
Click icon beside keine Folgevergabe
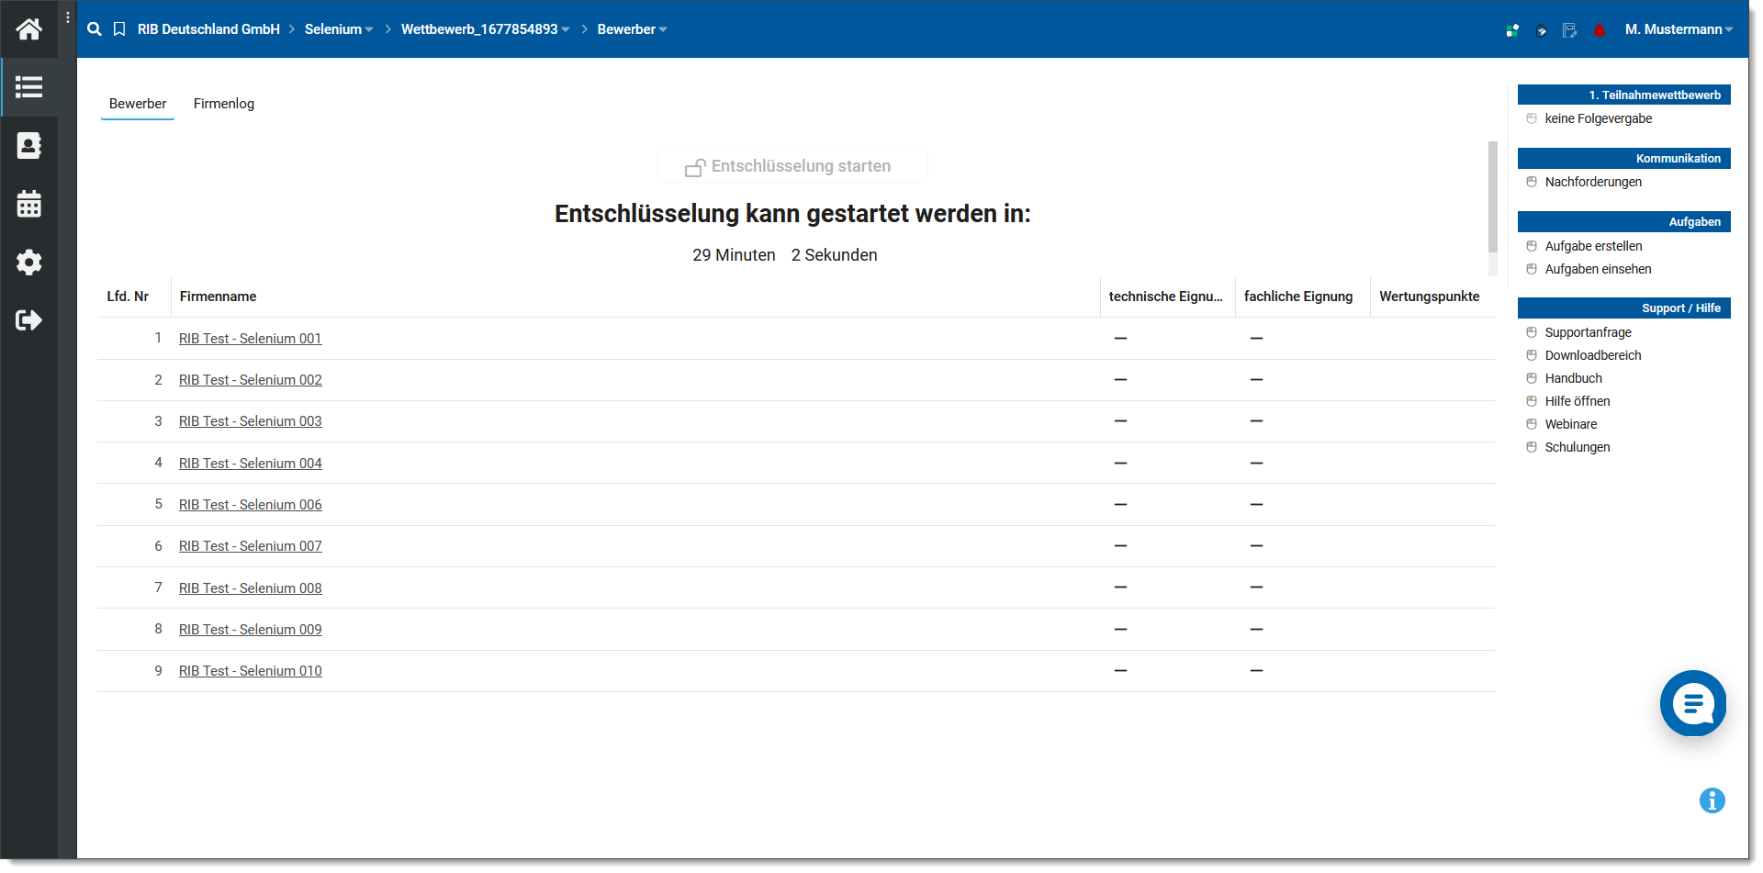click(x=1532, y=118)
